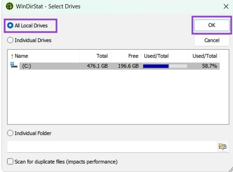This screenshot has width=233, height=172.
Task: Confirm selection with the OK button
Action: coord(212,25)
